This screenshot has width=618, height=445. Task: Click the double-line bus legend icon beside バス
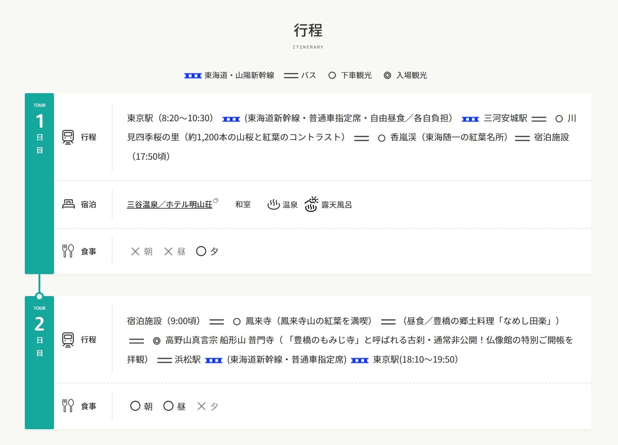[x=291, y=76]
